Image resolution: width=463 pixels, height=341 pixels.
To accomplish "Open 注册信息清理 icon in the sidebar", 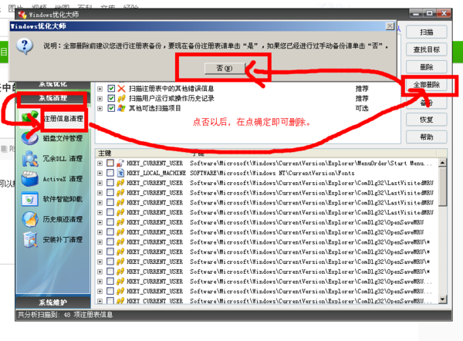I will click(x=30, y=117).
